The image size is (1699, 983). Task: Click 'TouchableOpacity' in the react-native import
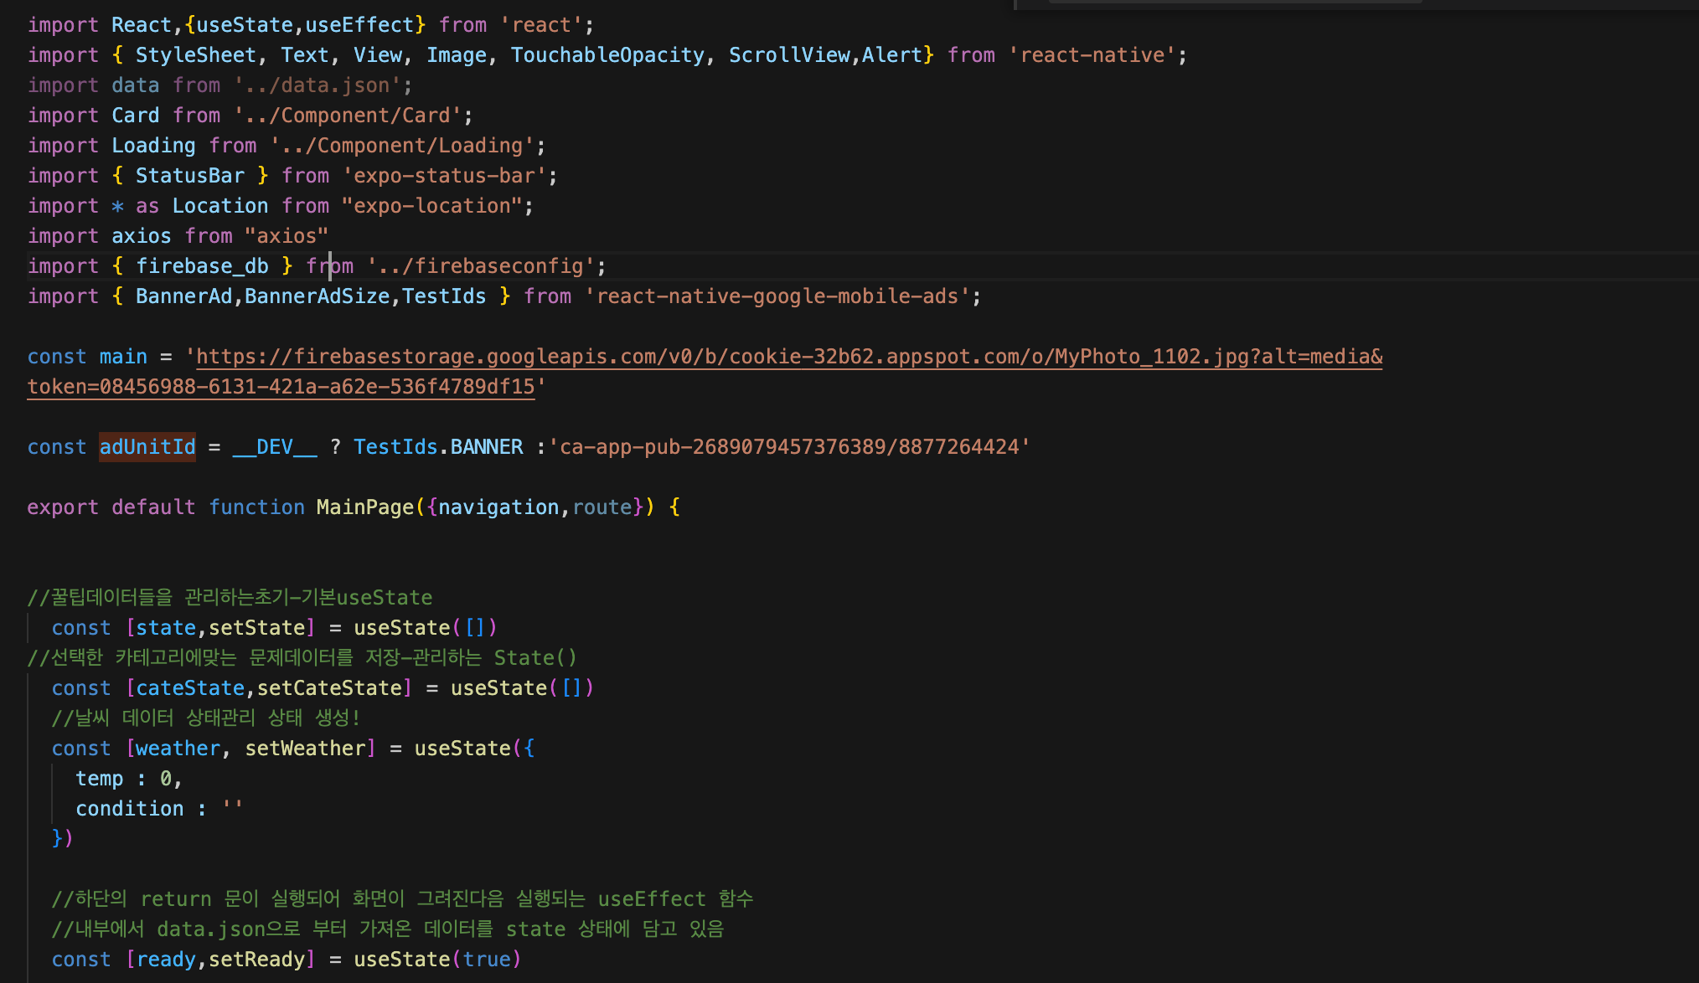coord(608,55)
